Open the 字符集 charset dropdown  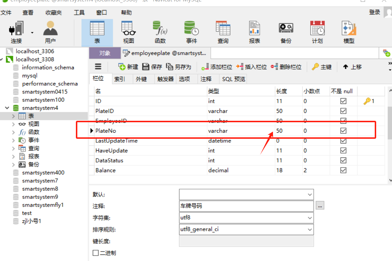pyautogui.click(x=310, y=218)
